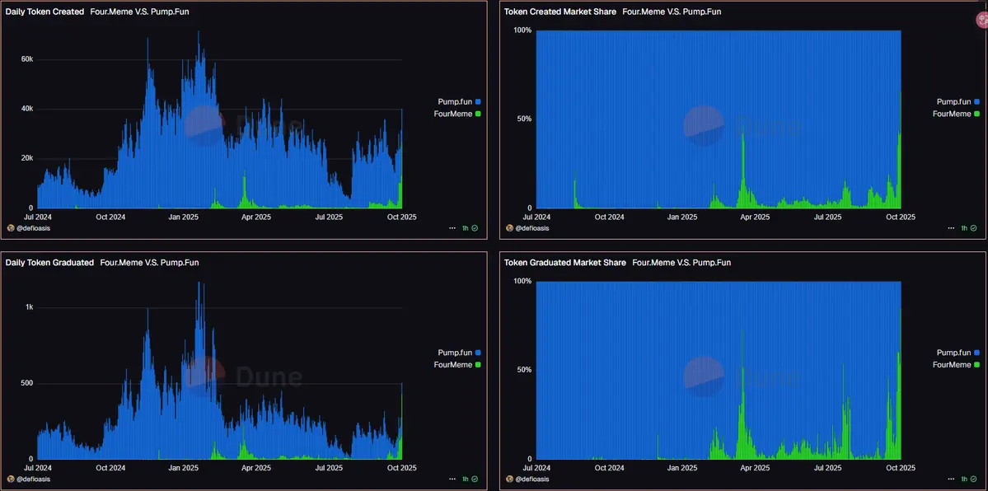Toggle Pump.fun series in Daily Token Created legend
This screenshot has width=988, height=491.
coord(459,101)
